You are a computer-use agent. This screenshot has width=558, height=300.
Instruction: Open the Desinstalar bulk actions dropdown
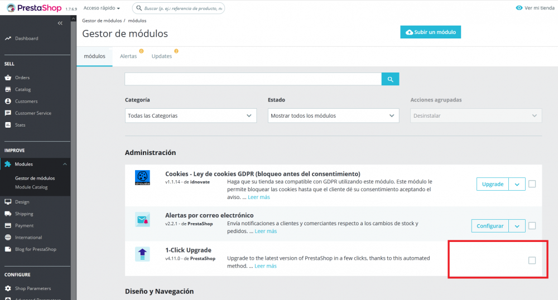476,115
